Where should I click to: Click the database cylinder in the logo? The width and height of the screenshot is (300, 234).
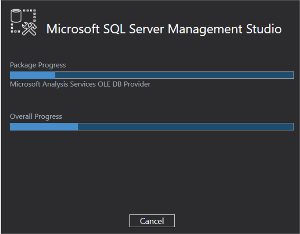point(16,16)
